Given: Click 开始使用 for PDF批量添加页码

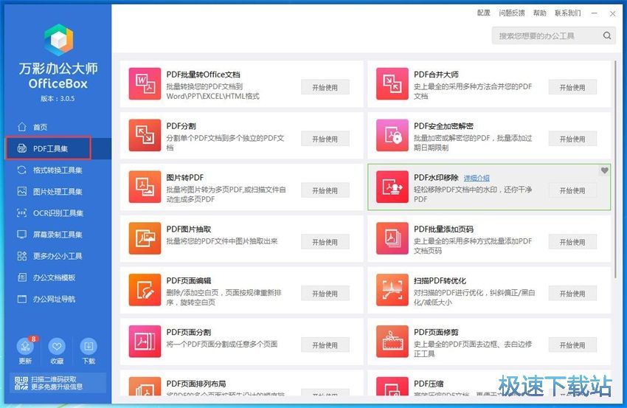Looking at the screenshot, I should point(572,242).
